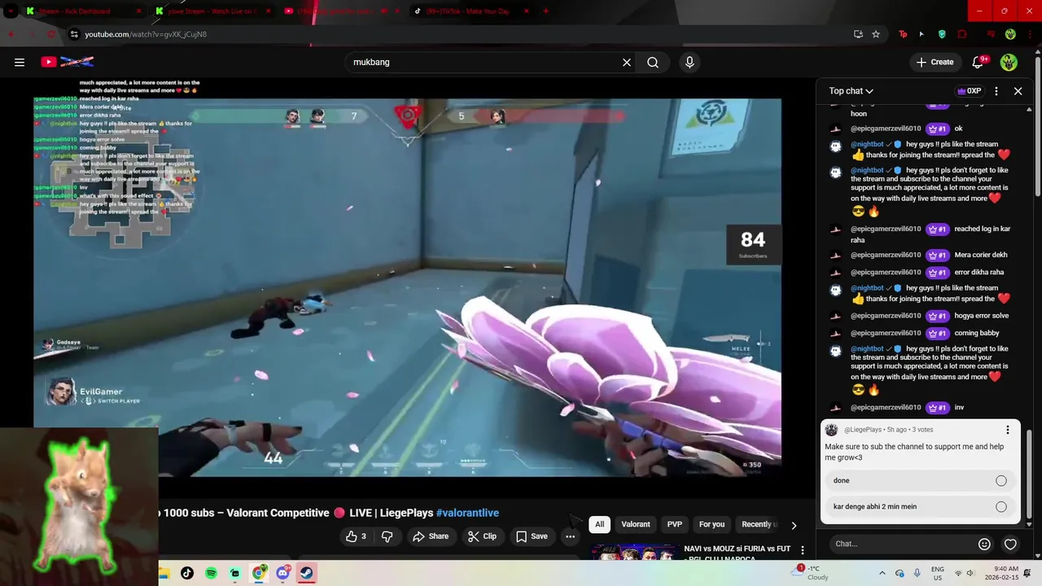Run the search with the magnifier button
This screenshot has height=586, width=1042.
653,62
